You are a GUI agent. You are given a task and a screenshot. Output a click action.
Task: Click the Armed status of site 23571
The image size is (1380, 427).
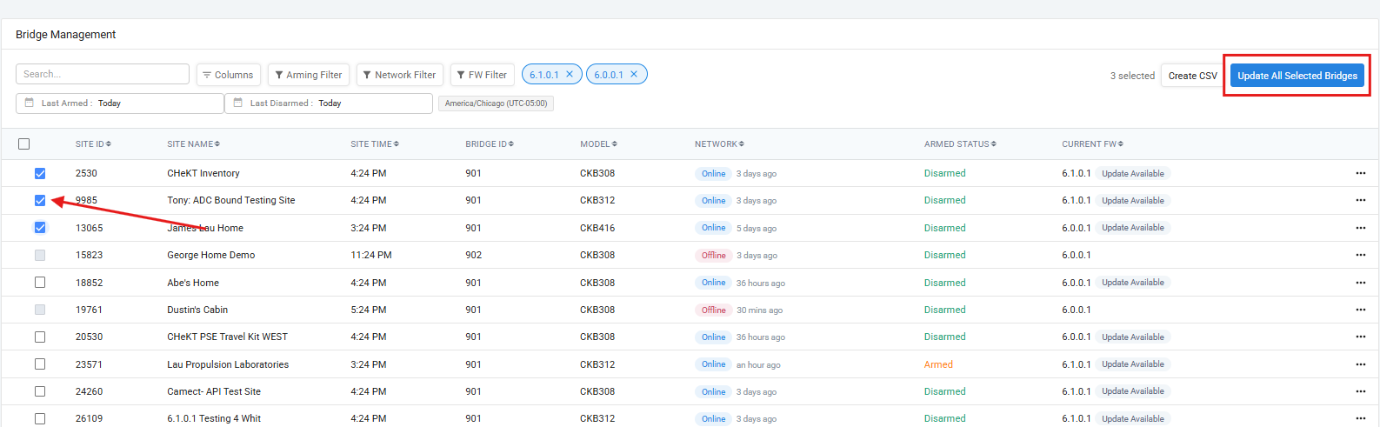point(938,364)
